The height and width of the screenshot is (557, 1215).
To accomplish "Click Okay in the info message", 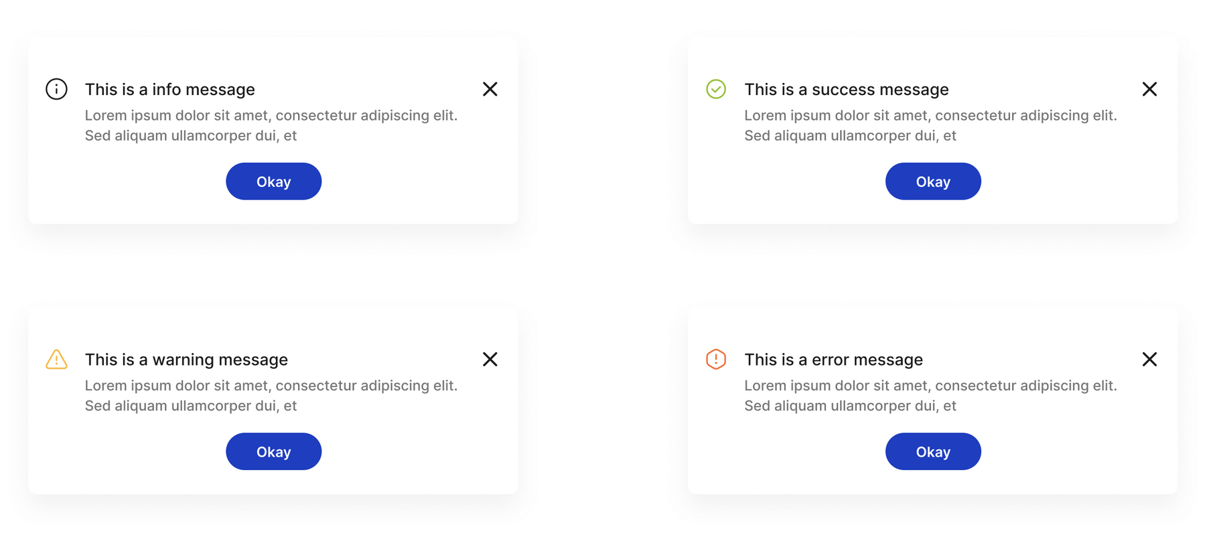I will pyautogui.click(x=274, y=181).
